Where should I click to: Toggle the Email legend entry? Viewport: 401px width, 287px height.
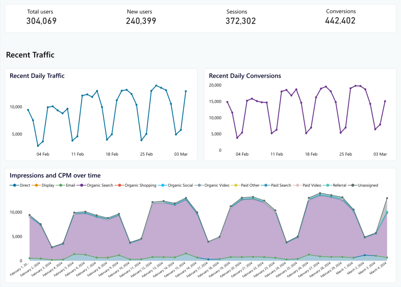[67, 185]
